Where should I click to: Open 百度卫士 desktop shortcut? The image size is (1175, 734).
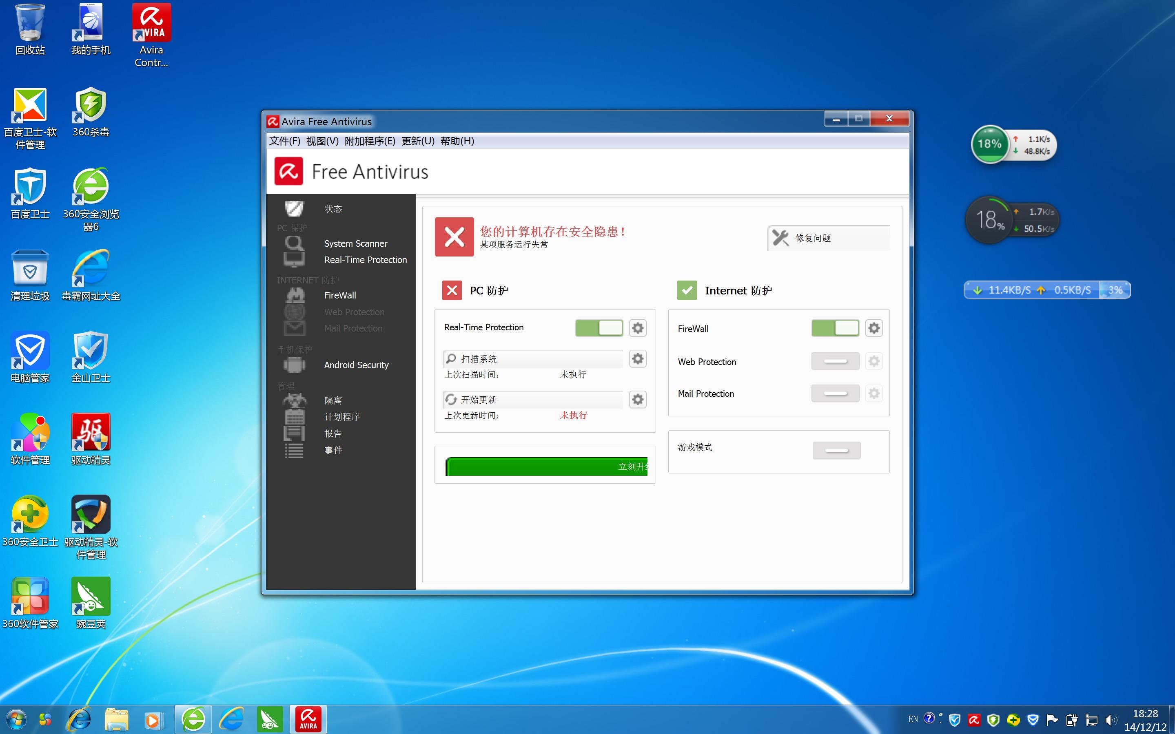pos(30,194)
